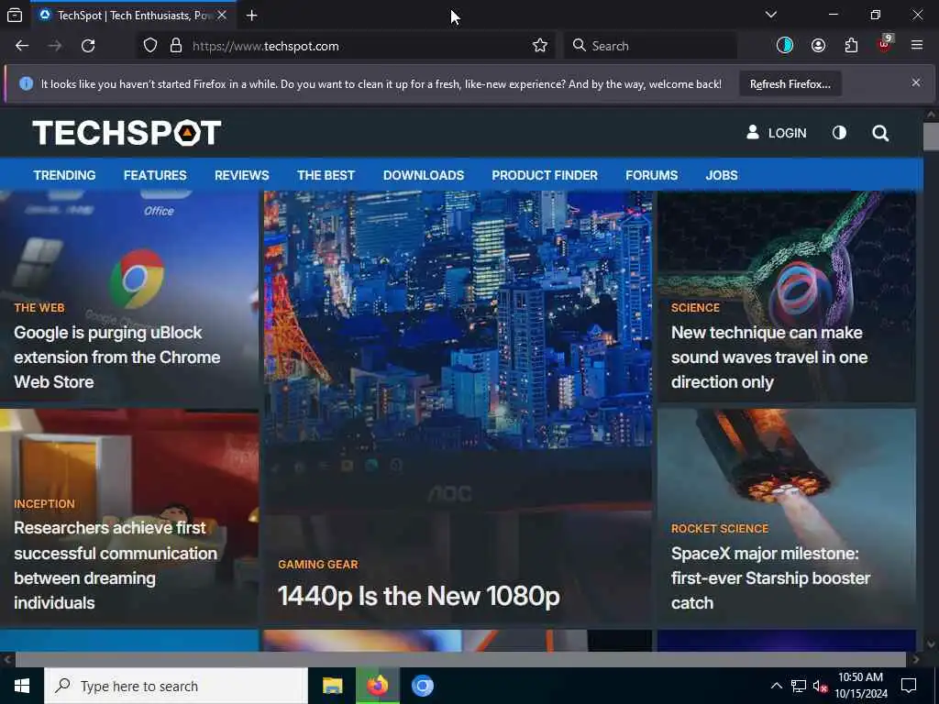Open the Windows notification center
The image size is (939, 704).
pyautogui.click(x=909, y=686)
